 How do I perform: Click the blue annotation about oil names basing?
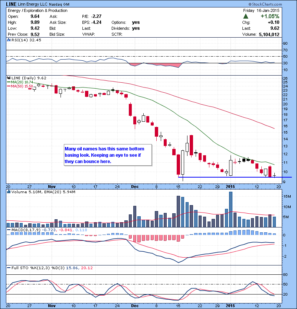coord(108,155)
